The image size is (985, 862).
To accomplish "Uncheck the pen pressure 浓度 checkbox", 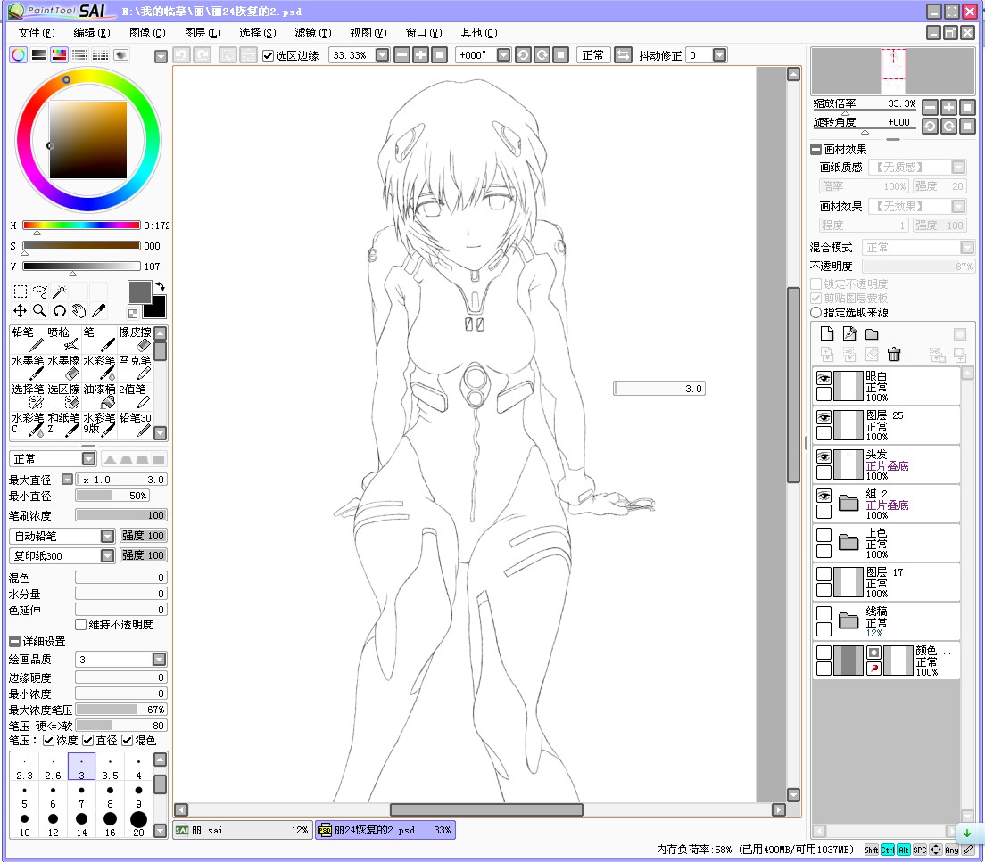I will (x=48, y=741).
